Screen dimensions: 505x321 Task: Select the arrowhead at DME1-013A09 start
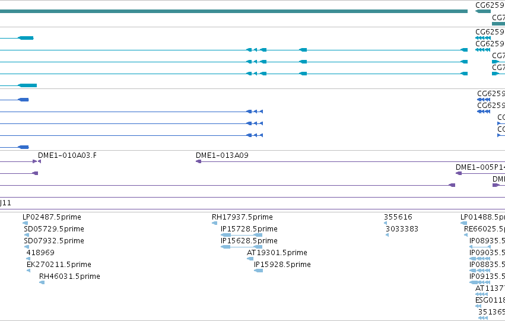pos(198,161)
